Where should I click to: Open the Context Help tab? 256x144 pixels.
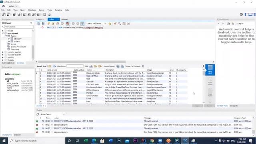[222, 106]
